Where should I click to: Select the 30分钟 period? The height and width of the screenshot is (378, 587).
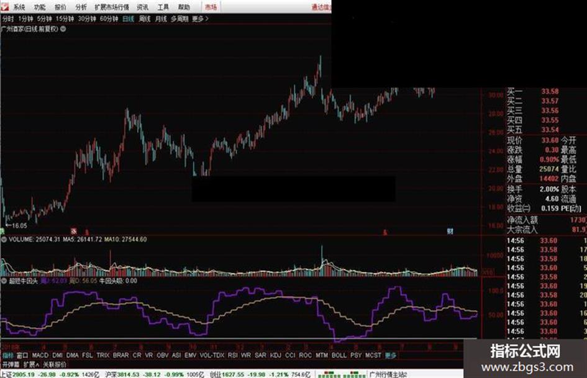(x=87, y=19)
